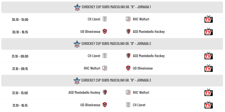Image resolution: width=225 pixels, height=112 pixels.
Task: Open TV live stream for CH Lloret vs RHC Wolfurt
Action: (208, 19)
